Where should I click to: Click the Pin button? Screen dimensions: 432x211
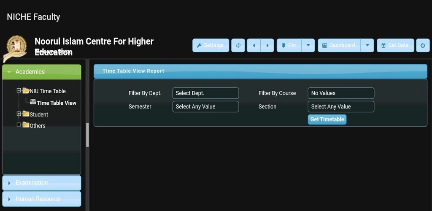[x=289, y=46]
